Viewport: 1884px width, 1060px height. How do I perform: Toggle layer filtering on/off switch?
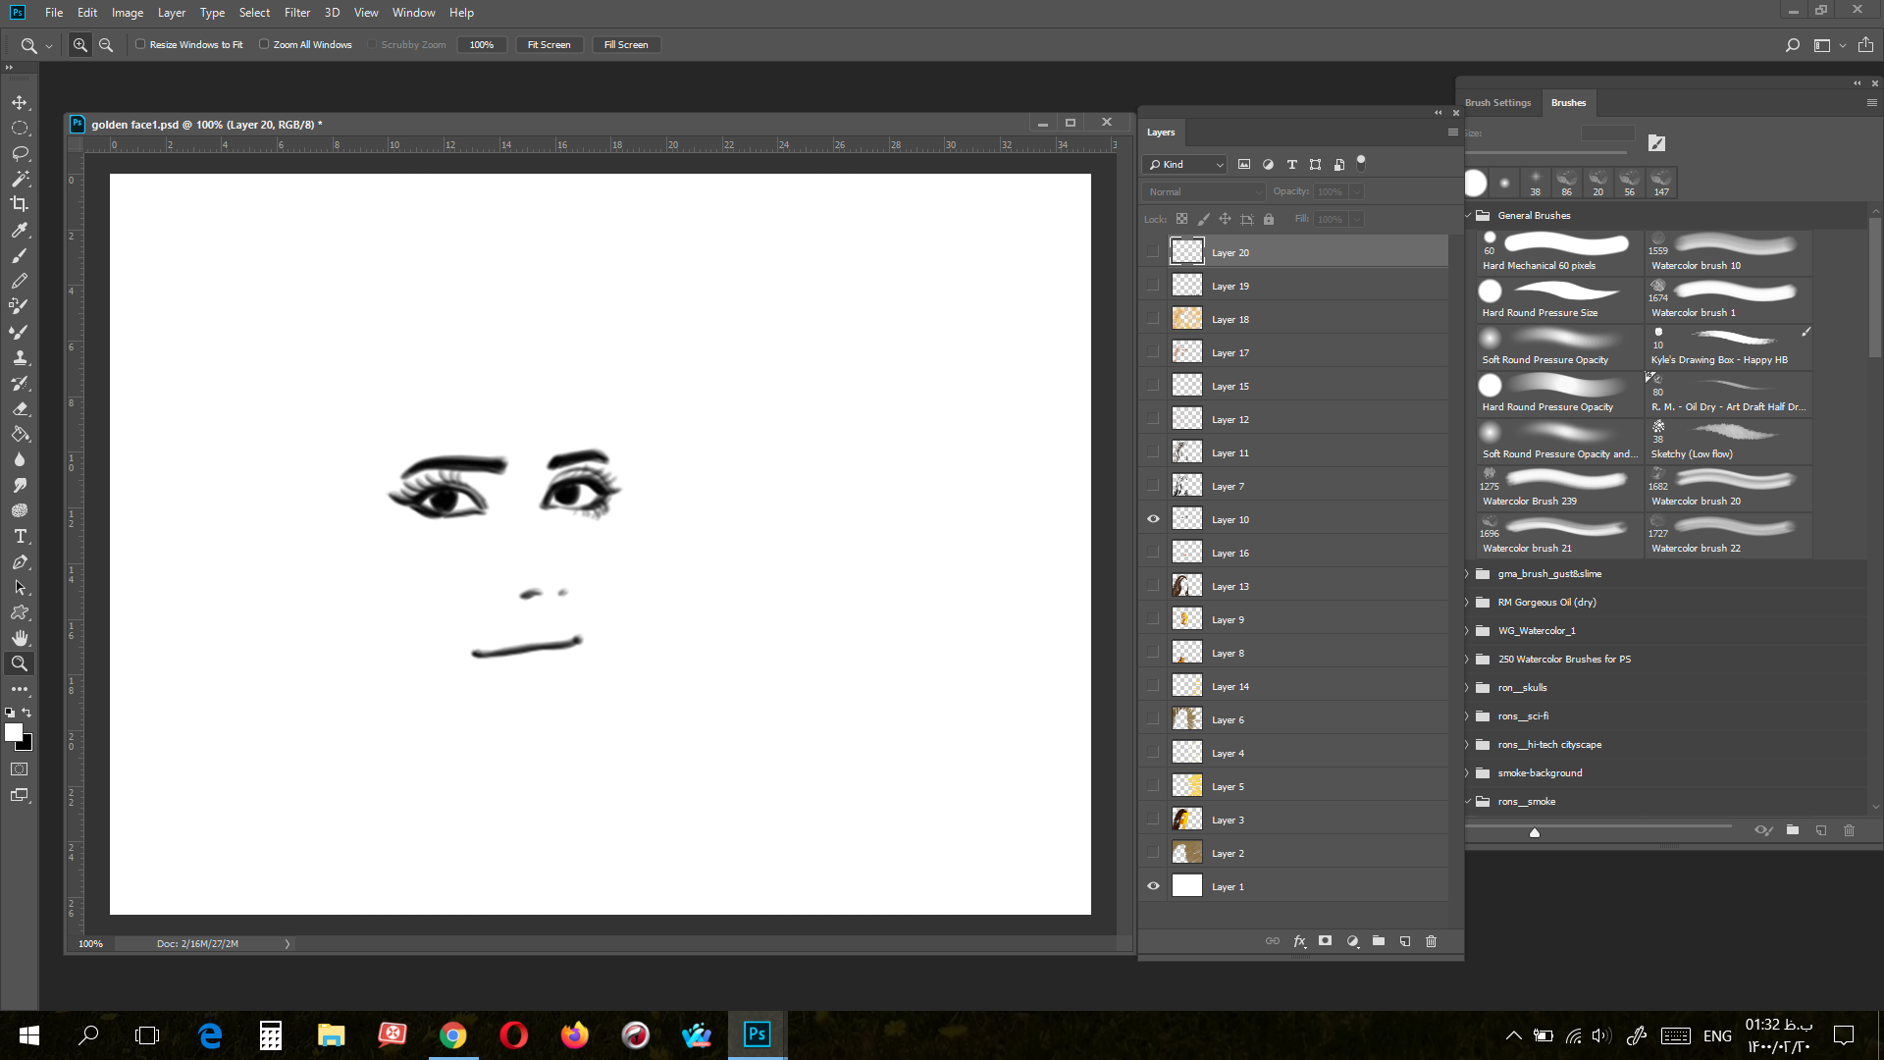click(x=1361, y=164)
